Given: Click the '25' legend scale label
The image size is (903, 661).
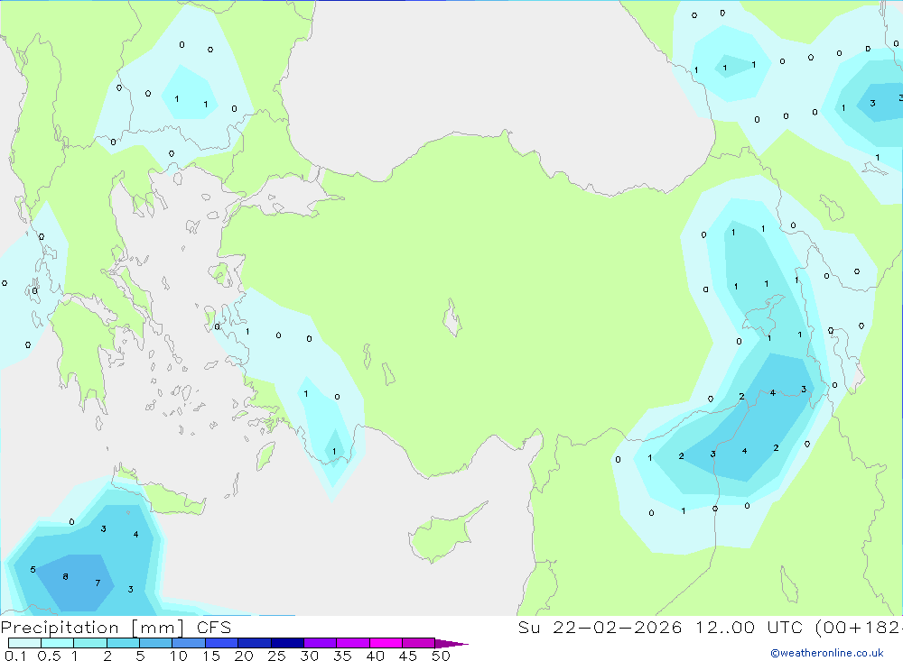Looking at the screenshot, I should click(277, 656).
